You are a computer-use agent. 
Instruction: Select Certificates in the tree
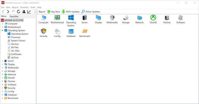[x=15, y=54]
